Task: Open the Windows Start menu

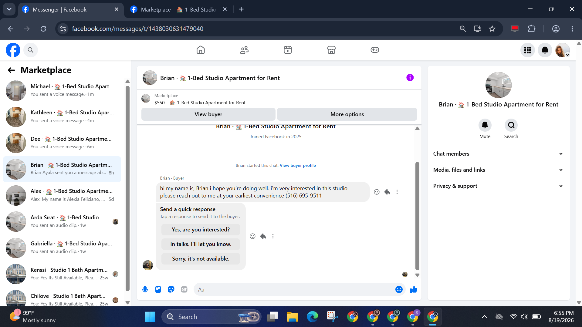Action: [x=150, y=317]
